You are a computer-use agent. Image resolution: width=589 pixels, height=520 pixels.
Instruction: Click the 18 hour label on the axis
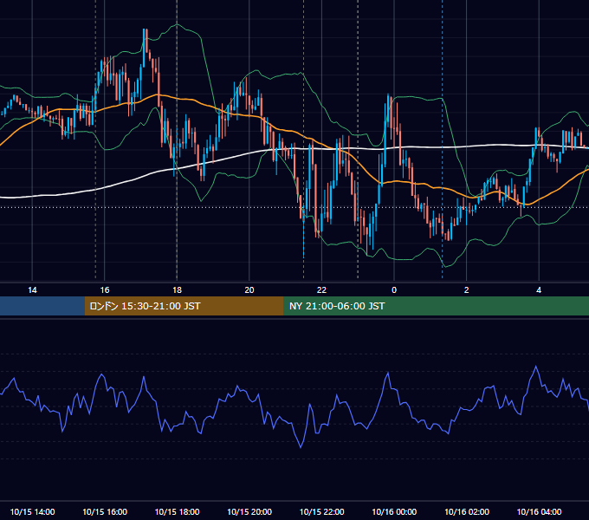coord(177,290)
